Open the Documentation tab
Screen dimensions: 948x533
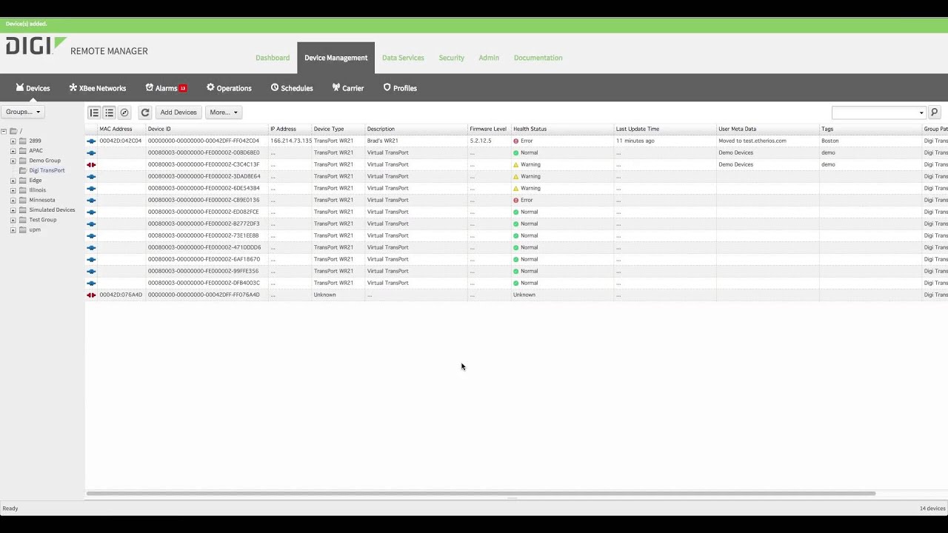pos(538,58)
